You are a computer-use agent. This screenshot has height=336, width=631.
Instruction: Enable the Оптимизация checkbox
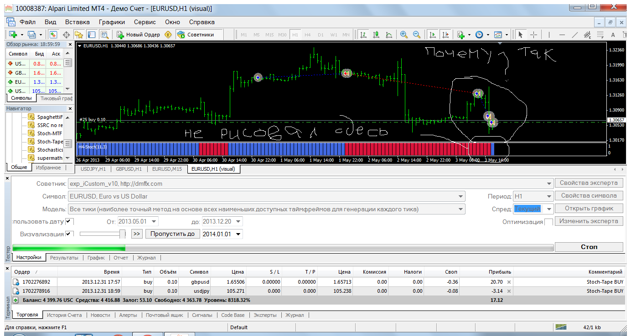pos(549,222)
